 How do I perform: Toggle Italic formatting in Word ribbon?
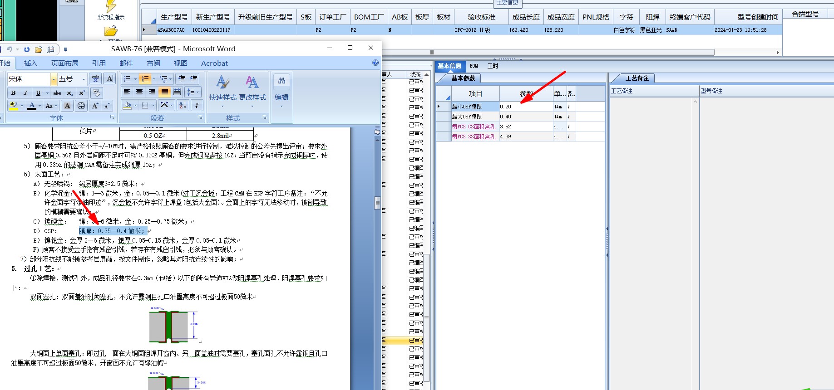click(x=25, y=93)
